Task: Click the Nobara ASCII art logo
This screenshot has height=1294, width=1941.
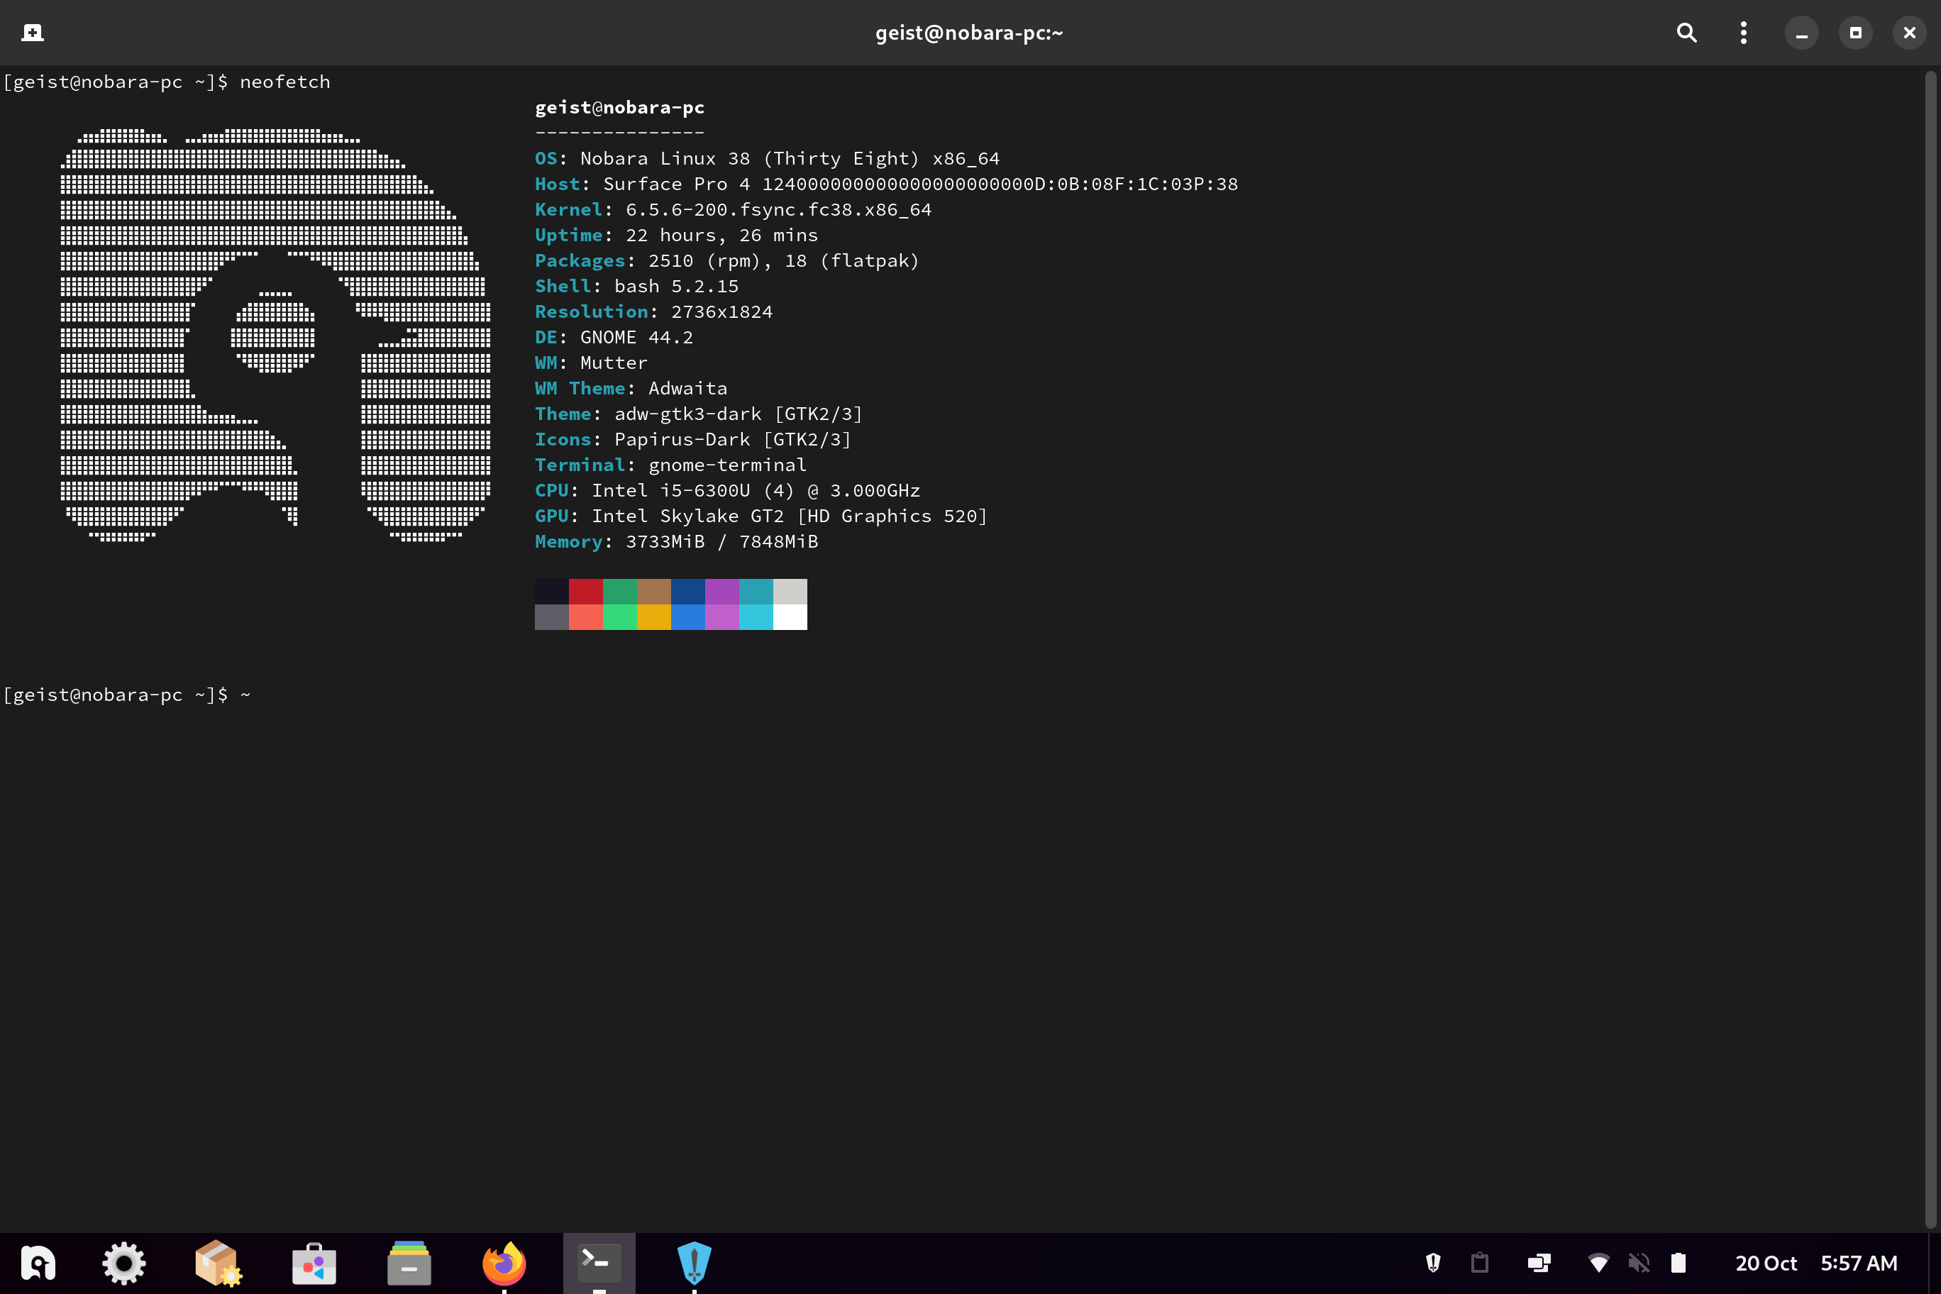Action: (276, 335)
